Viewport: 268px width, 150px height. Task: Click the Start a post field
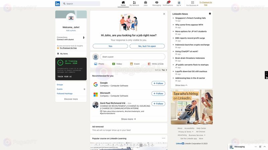tap(133, 57)
